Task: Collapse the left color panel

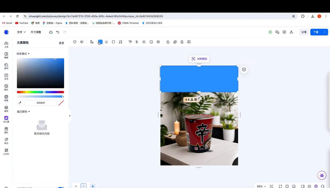Action: tap(70, 116)
